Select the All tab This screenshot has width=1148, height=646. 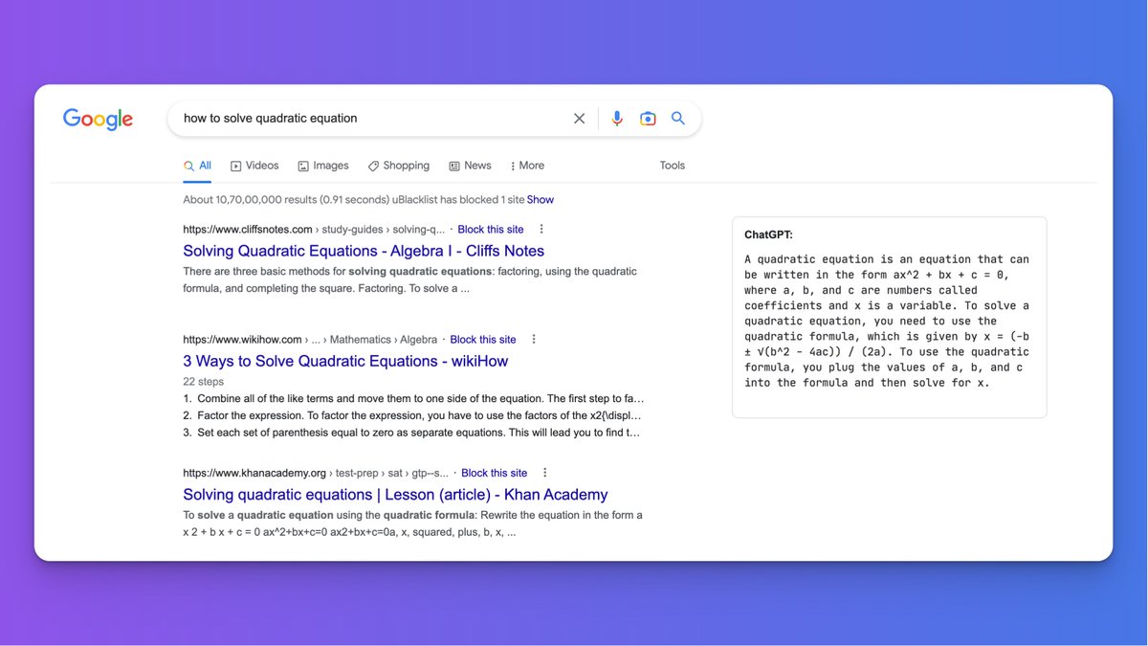(x=197, y=166)
